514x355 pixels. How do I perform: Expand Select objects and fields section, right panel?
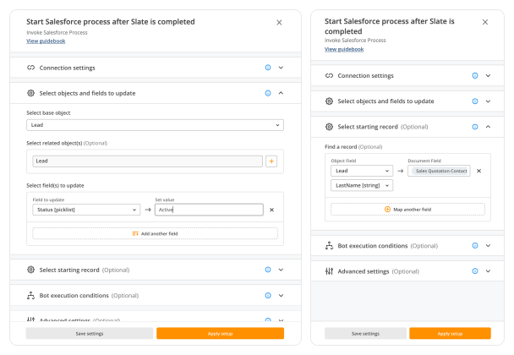point(488,101)
